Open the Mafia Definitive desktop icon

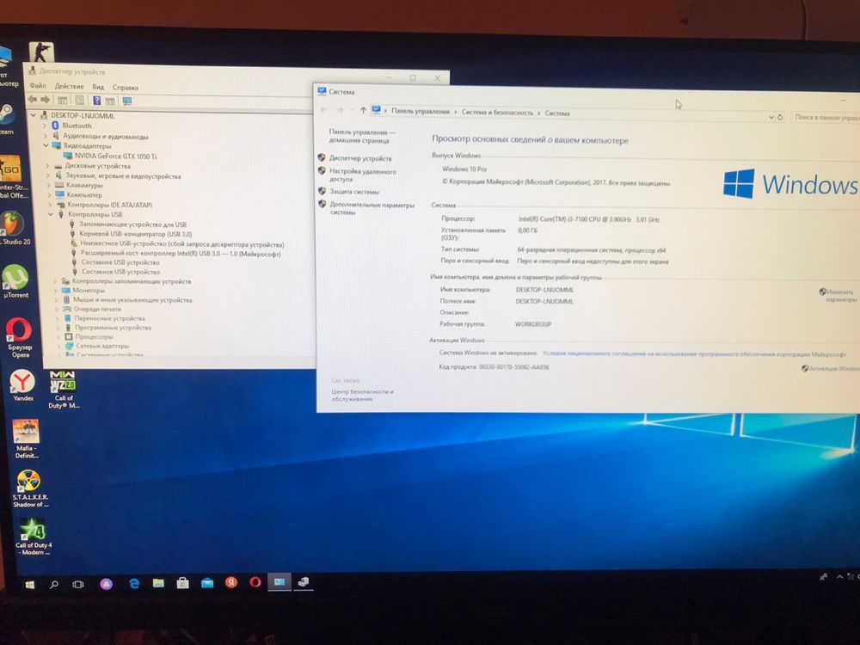coord(26,439)
